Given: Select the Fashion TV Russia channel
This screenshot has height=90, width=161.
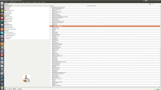Looking at the screenshot, I should 57,78.
